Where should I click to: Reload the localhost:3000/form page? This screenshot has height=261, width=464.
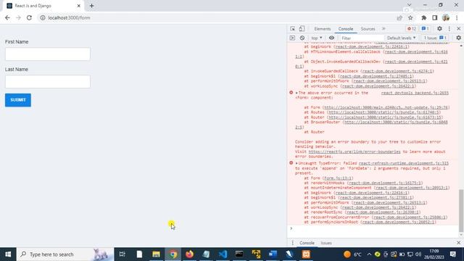[29, 17]
